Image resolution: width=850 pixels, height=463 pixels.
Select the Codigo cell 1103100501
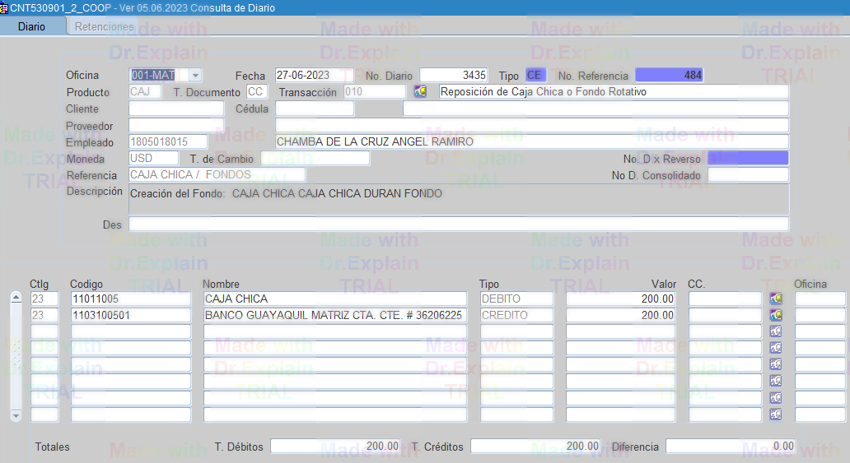(x=130, y=315)
